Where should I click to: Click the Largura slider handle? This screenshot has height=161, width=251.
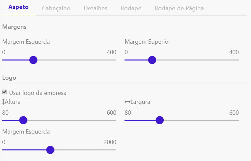(x=159, y=120)
